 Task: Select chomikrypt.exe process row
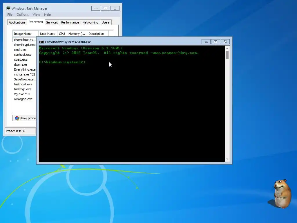pyautogui.click(x=25, y=45)
